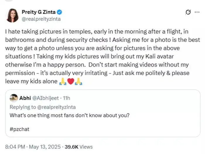Open Abhi's name in the quoted tweet

click(x=24, y=98)
